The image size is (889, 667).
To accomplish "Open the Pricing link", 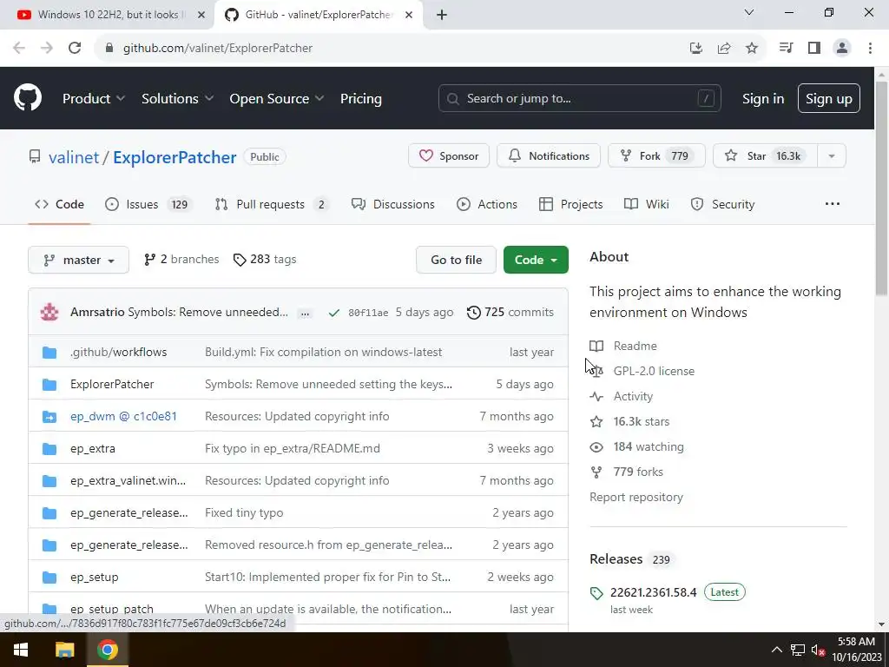I will [x=361, y=99].
